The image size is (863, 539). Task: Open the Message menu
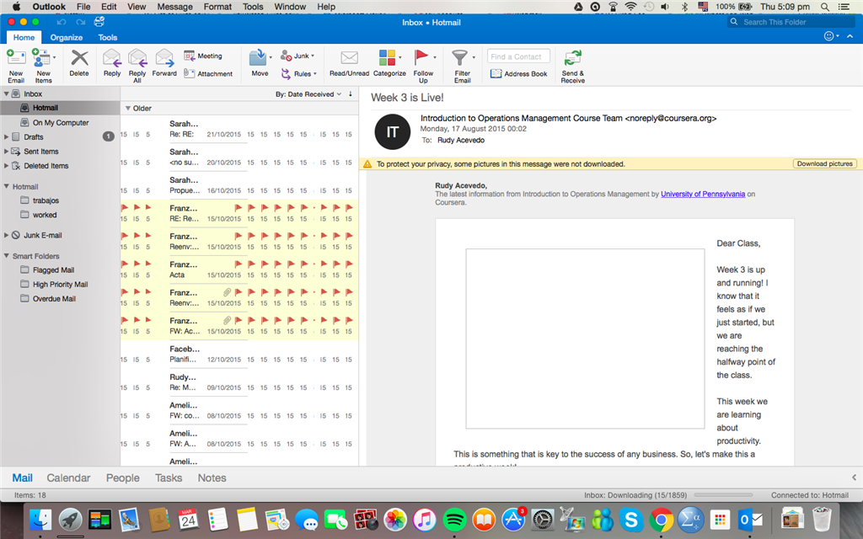[x=174, y=7]
